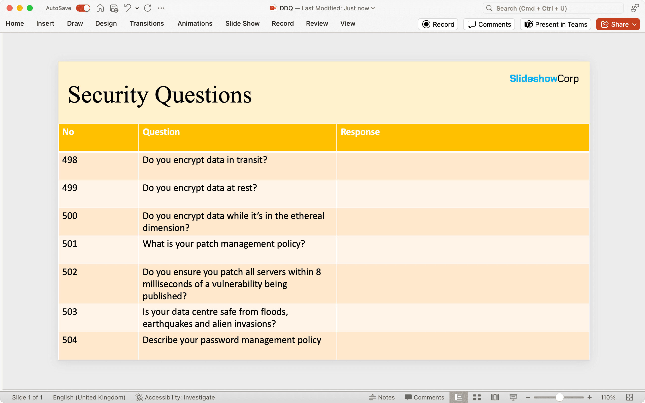Switch to Reading view icon
645x403 pixels.
tap(495, 397)
